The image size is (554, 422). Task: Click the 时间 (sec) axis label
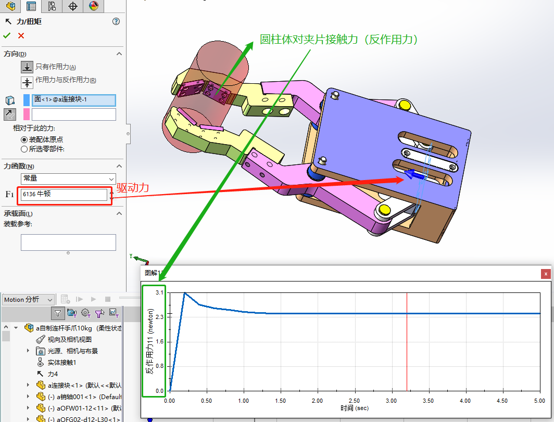coord(355,408)
